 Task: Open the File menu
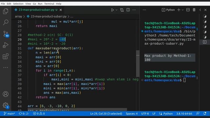3,4
